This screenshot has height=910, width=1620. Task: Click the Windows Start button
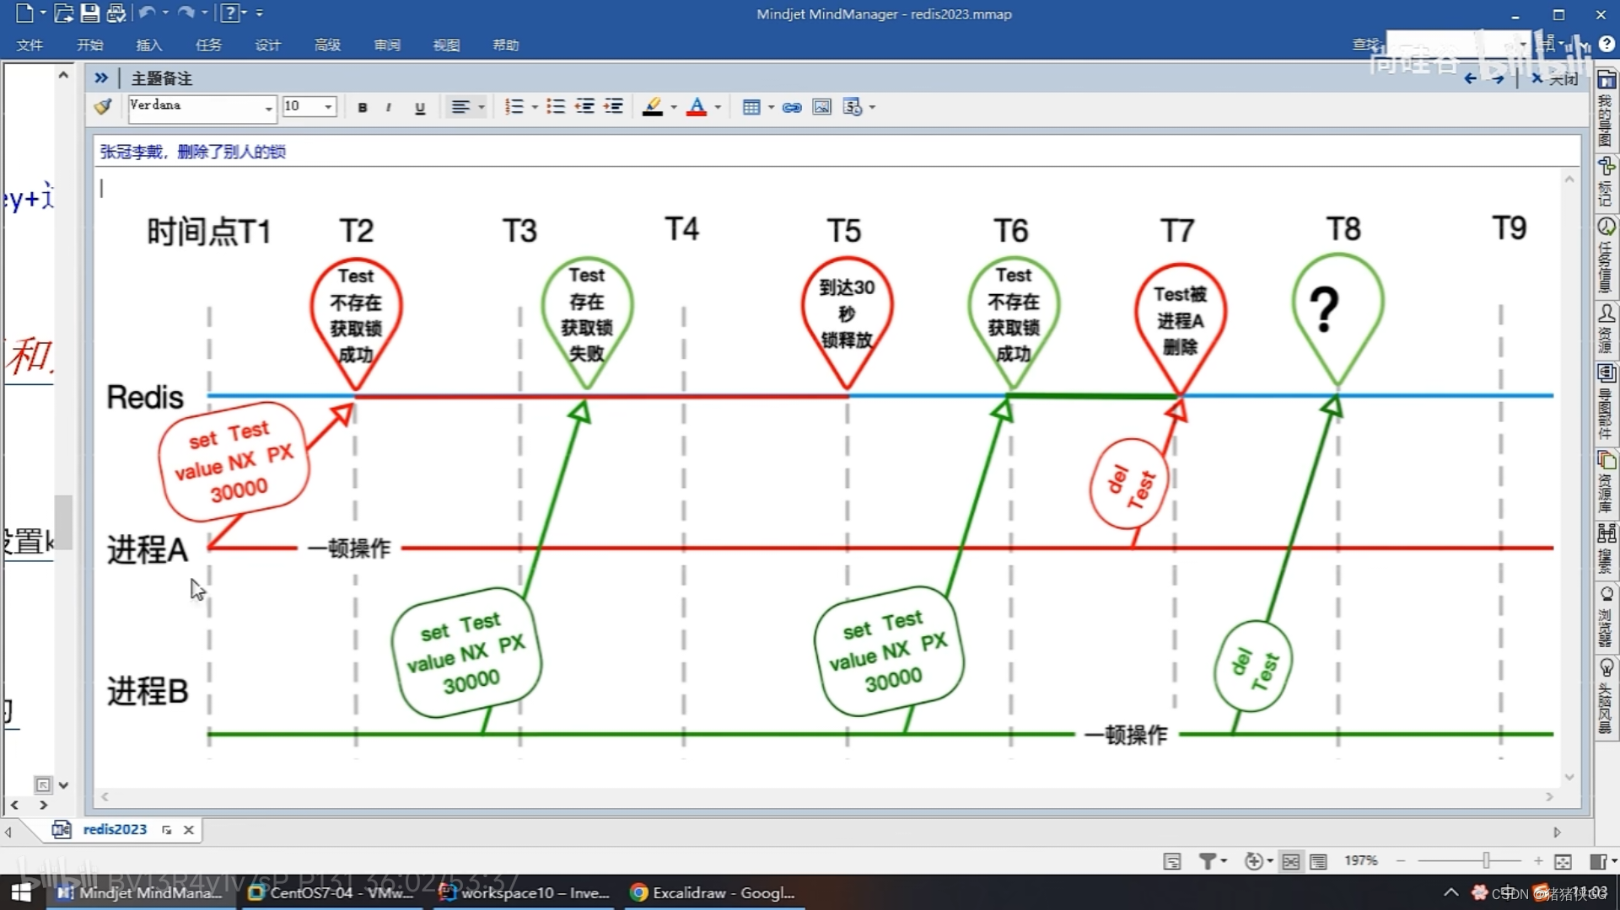pyautogui.click(x=21, y=892)
